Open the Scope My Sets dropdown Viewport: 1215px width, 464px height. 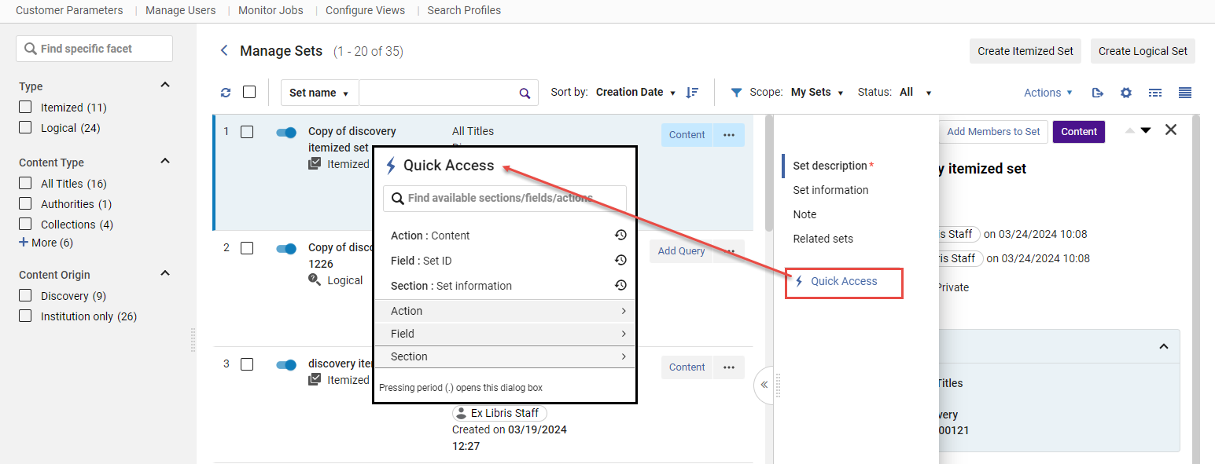point(817,93)
